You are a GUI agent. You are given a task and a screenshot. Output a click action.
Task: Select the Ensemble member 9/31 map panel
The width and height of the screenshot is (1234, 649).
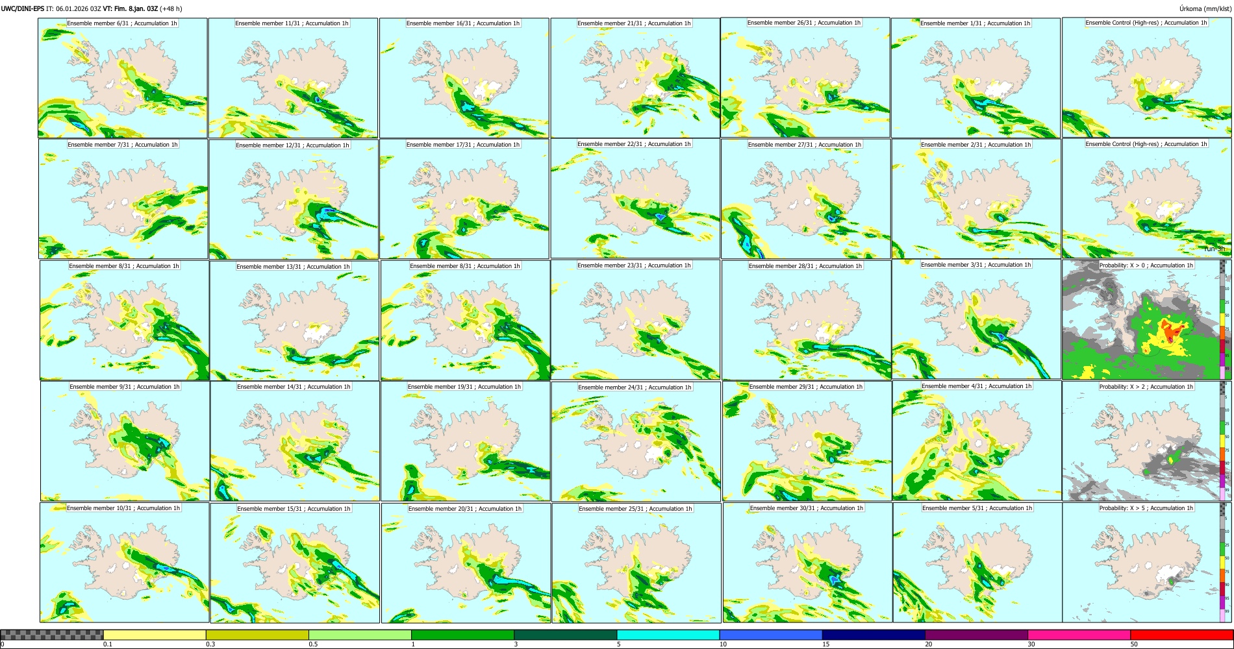coord(125,441)
